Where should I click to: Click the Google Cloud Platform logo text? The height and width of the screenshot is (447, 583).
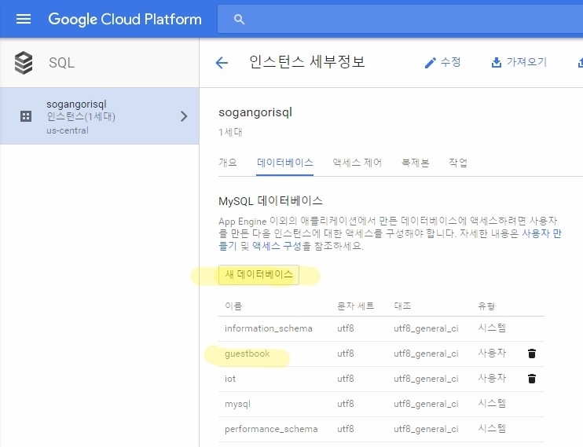click(x=125, y=19)
